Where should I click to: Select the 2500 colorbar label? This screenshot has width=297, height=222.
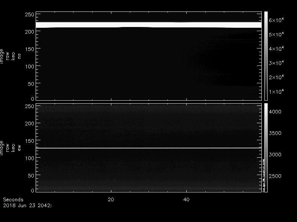(x=275, y=176)
